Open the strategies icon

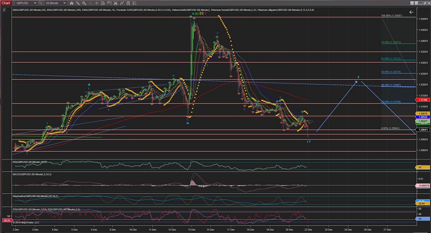click(x=128, y=3)
